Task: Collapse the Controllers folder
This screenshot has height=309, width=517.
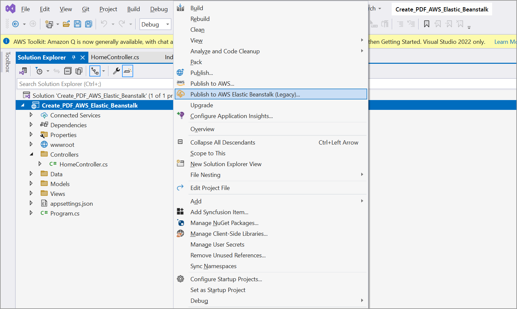Action: [x=31, y=154]
